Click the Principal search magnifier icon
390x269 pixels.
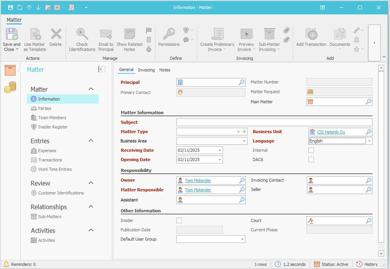point(242,83)
